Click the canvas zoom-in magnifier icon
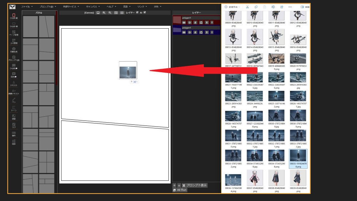Viewport: 357px width, 201px height. [x=104, y=13]
